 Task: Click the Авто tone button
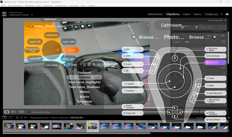[209, 36]
